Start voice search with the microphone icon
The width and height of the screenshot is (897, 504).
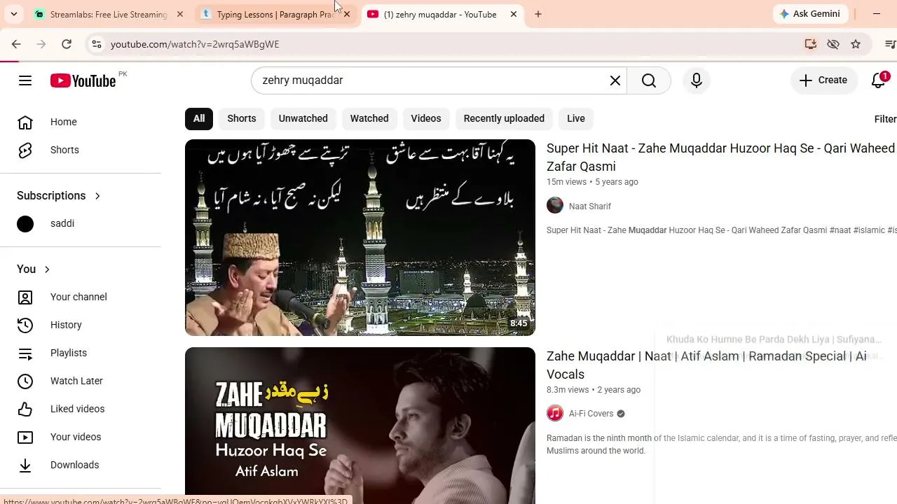click(x=697, y=80)
